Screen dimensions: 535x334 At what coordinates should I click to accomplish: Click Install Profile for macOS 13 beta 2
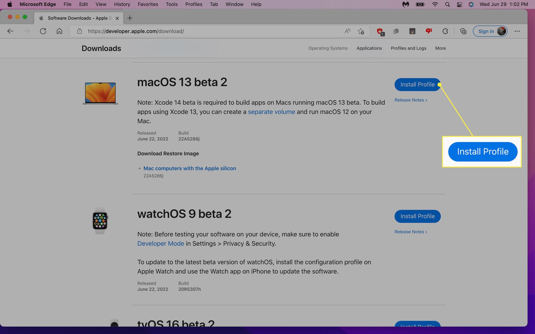click(x=417, y=84)
